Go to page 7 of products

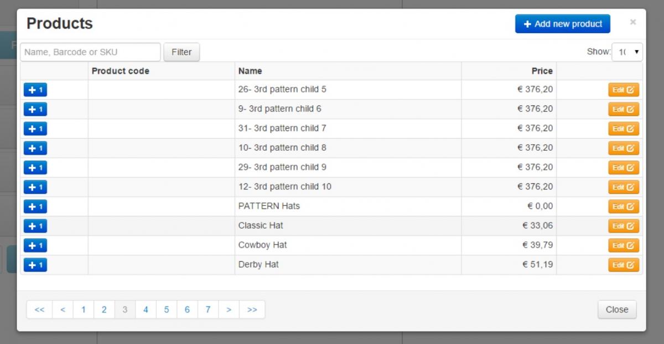tap(208, 310)
